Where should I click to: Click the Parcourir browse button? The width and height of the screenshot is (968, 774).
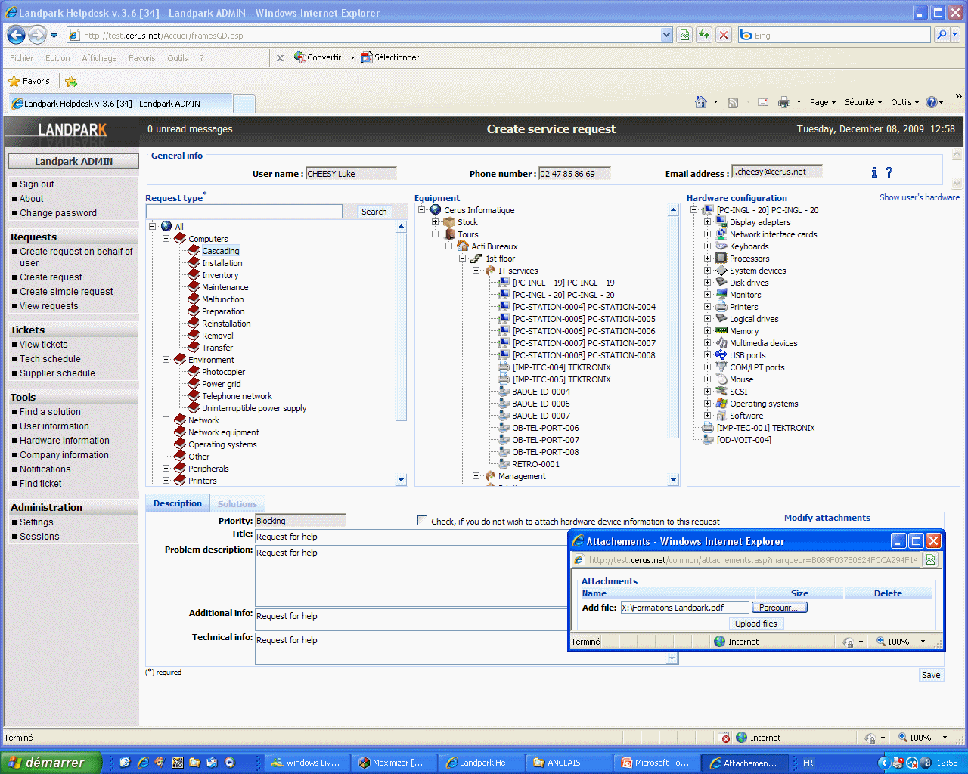point(779,607)
